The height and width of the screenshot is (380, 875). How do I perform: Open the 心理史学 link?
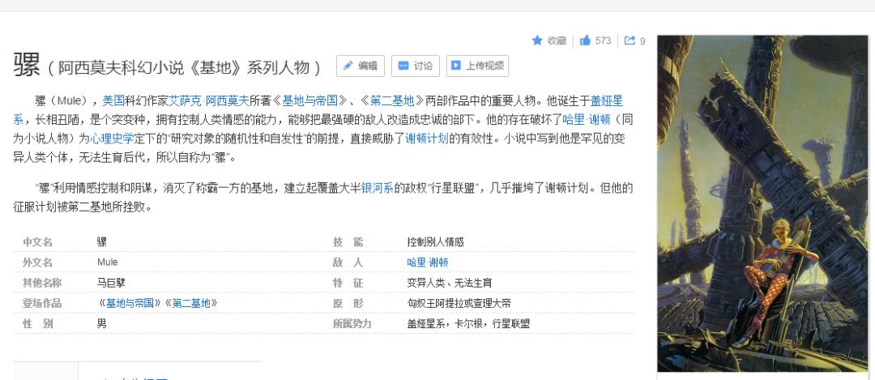point(112,139)
